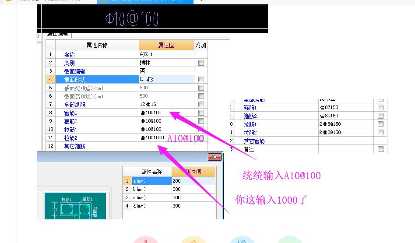This screenshot has width=415, height=243.
Task: Select 箍筋2 label in the GJZ-1 table
Action: [x=70, y=121]
